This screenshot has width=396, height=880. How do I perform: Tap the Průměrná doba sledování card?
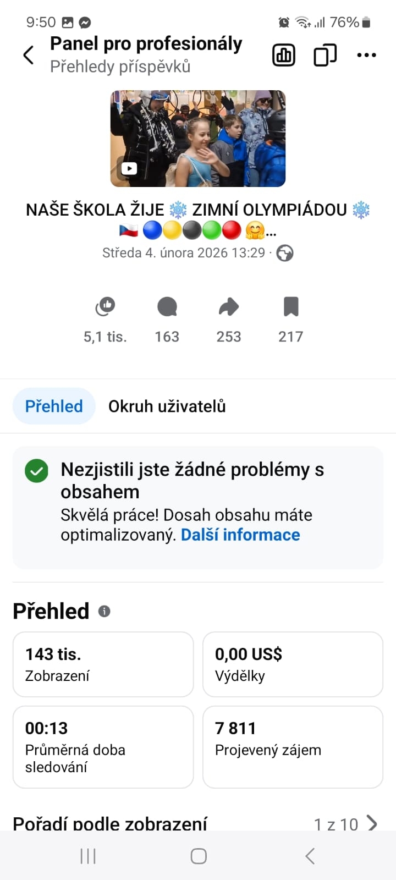[x=103, y=746]
